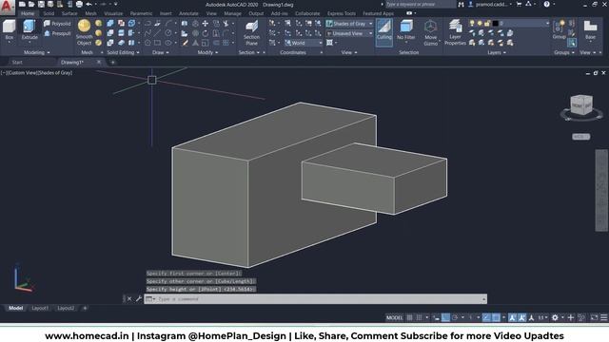Toggle ortho mode in status bar

(445, 317)
